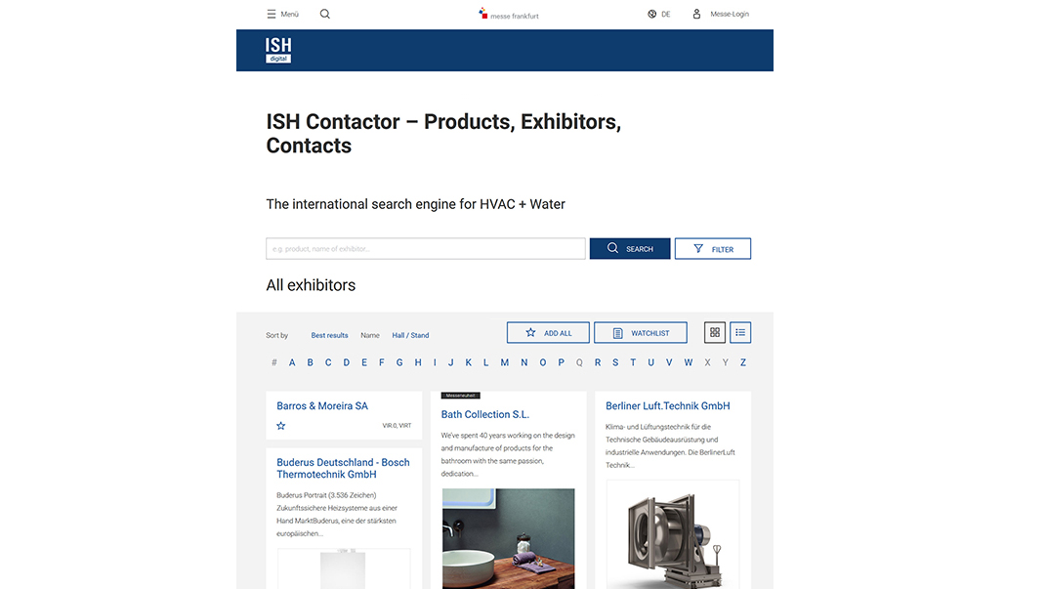Click the magnifier search icon in header

pyautogui.click(x=324, y=14)
